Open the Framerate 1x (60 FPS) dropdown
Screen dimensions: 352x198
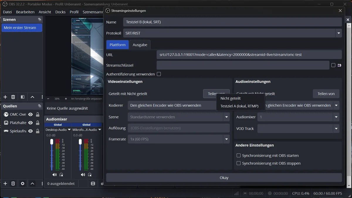[x=179, y=139]
